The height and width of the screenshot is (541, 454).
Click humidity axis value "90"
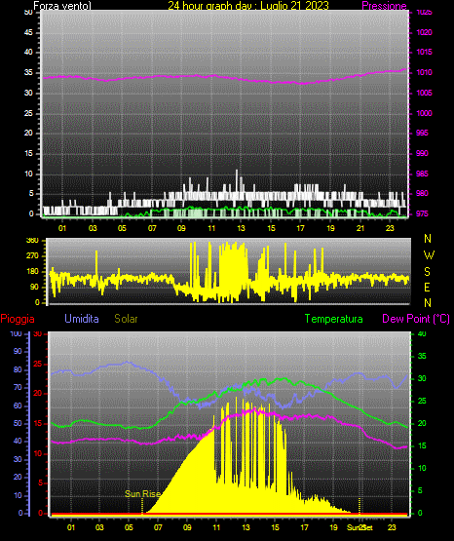click(x=18, y=351)
